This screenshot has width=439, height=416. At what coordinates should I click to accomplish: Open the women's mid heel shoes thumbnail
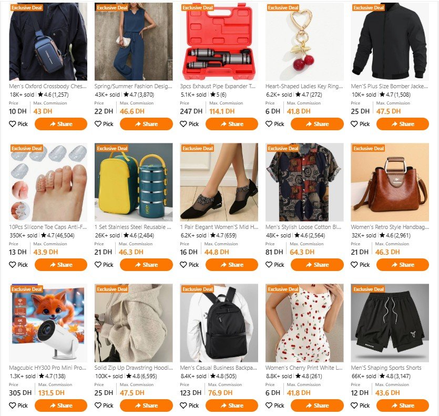click(x=219, y=182)
